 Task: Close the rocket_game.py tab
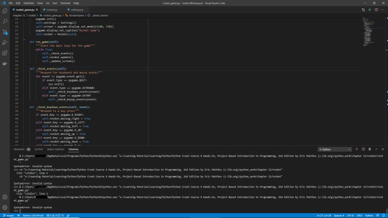pyautogui.click(x=37, y=10)
